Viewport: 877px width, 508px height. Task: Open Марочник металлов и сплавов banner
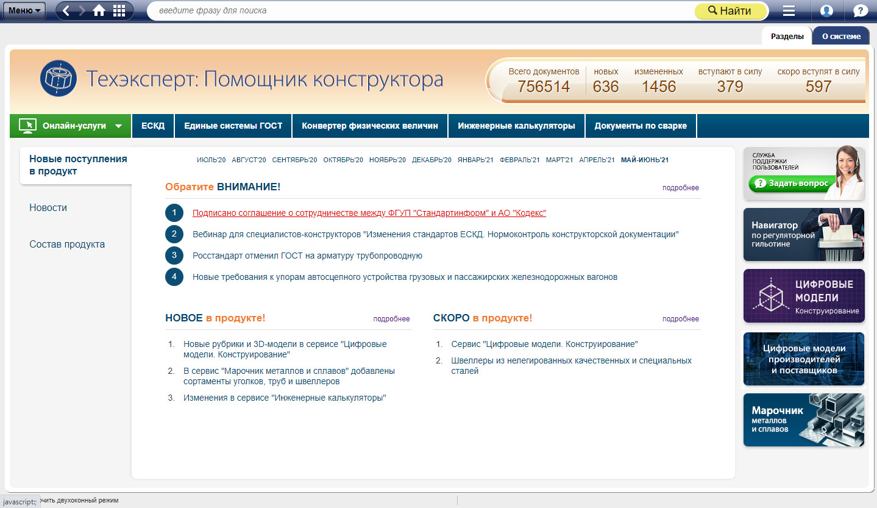pyautogui.click(x=804, y=420)
